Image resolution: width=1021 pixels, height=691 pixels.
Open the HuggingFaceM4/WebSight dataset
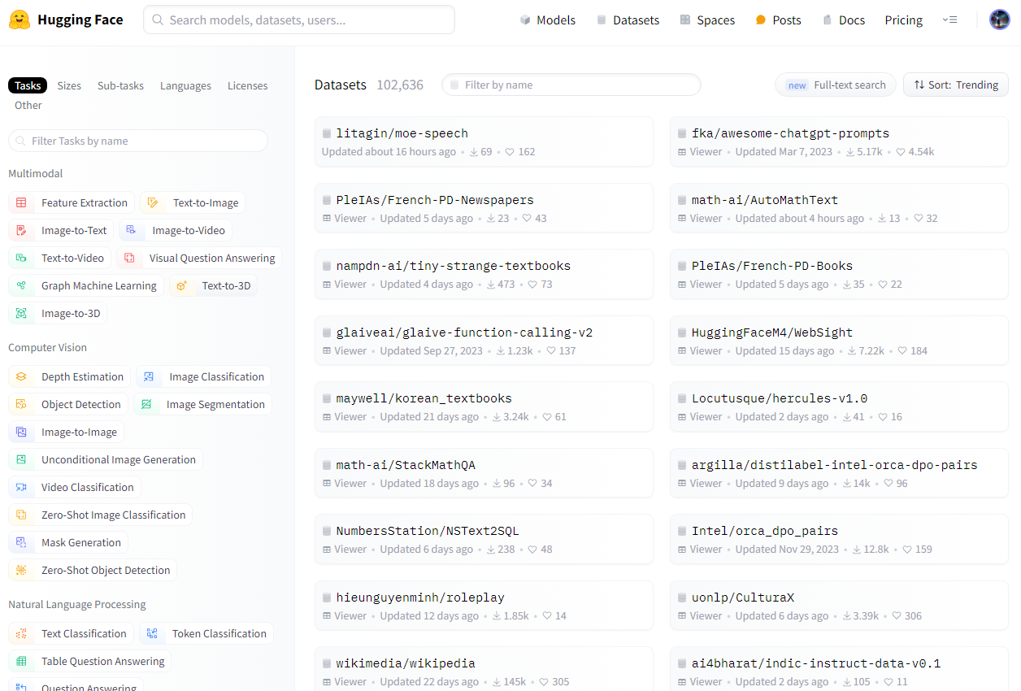[x=839, y=341]
